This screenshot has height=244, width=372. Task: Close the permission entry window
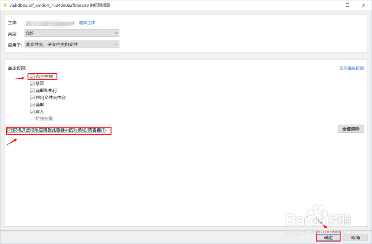click(x=363, y=5)
